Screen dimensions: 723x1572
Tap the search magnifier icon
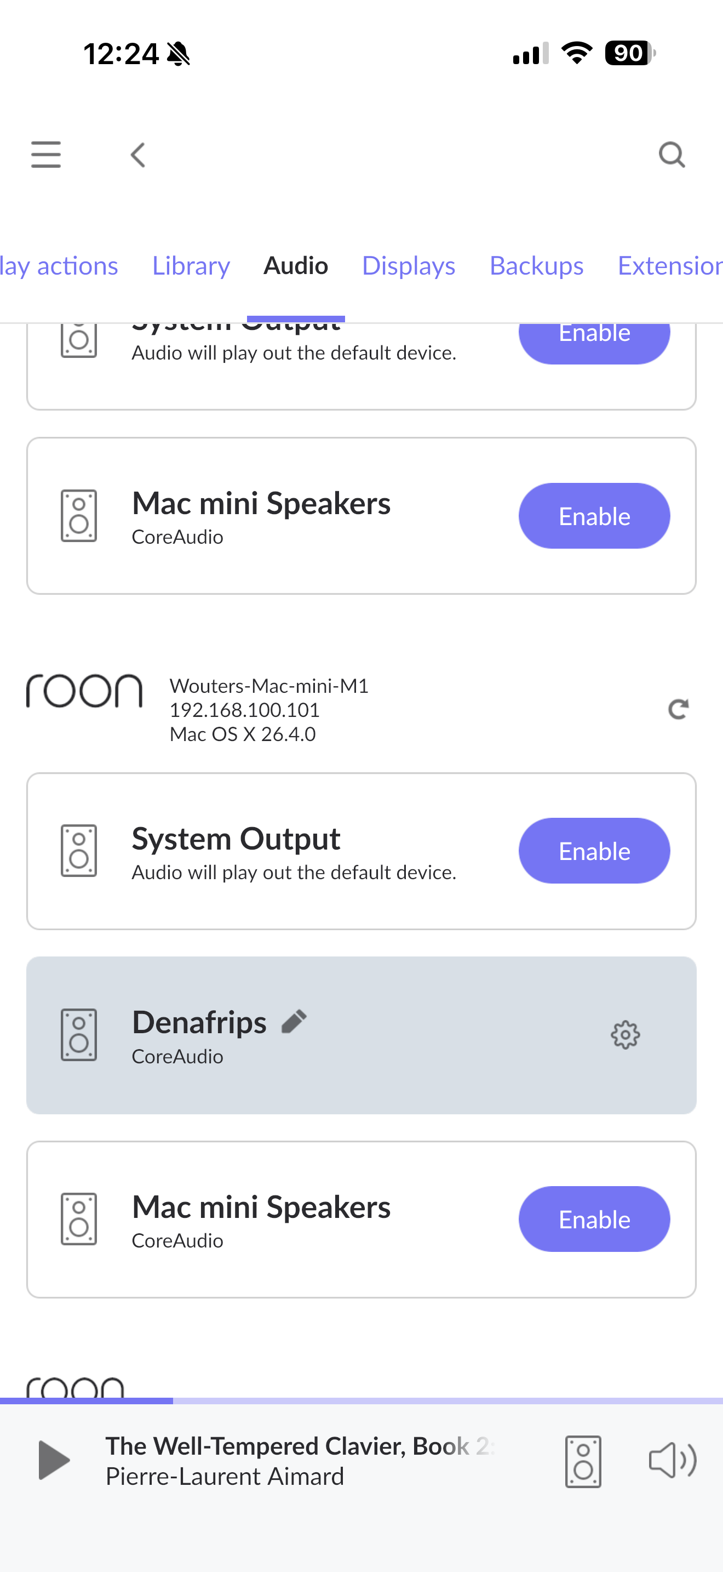pos(672,155)
